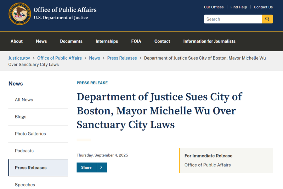Select Press Releases in the sidebar
Screen dimensions: 283x189
38,168
